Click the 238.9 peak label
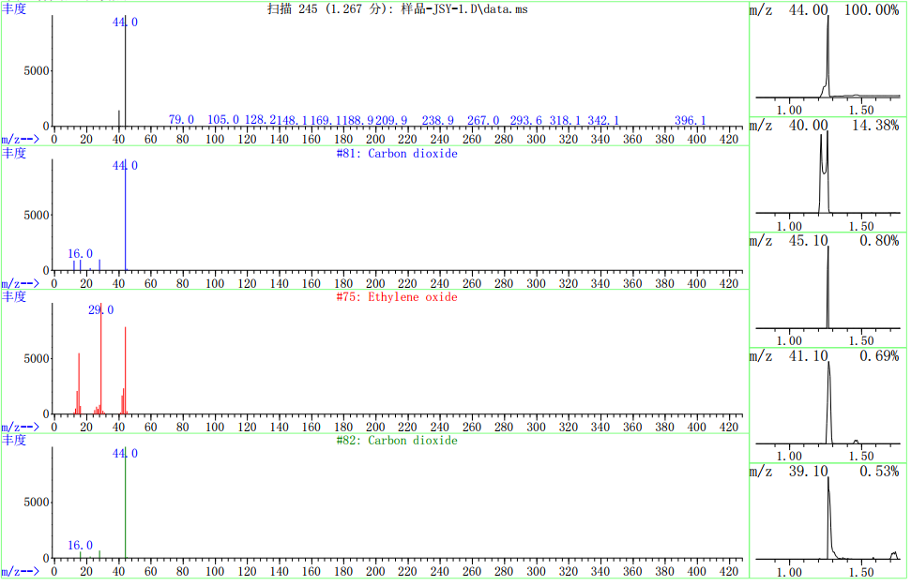The image size is (911, 586). (438, 121)
